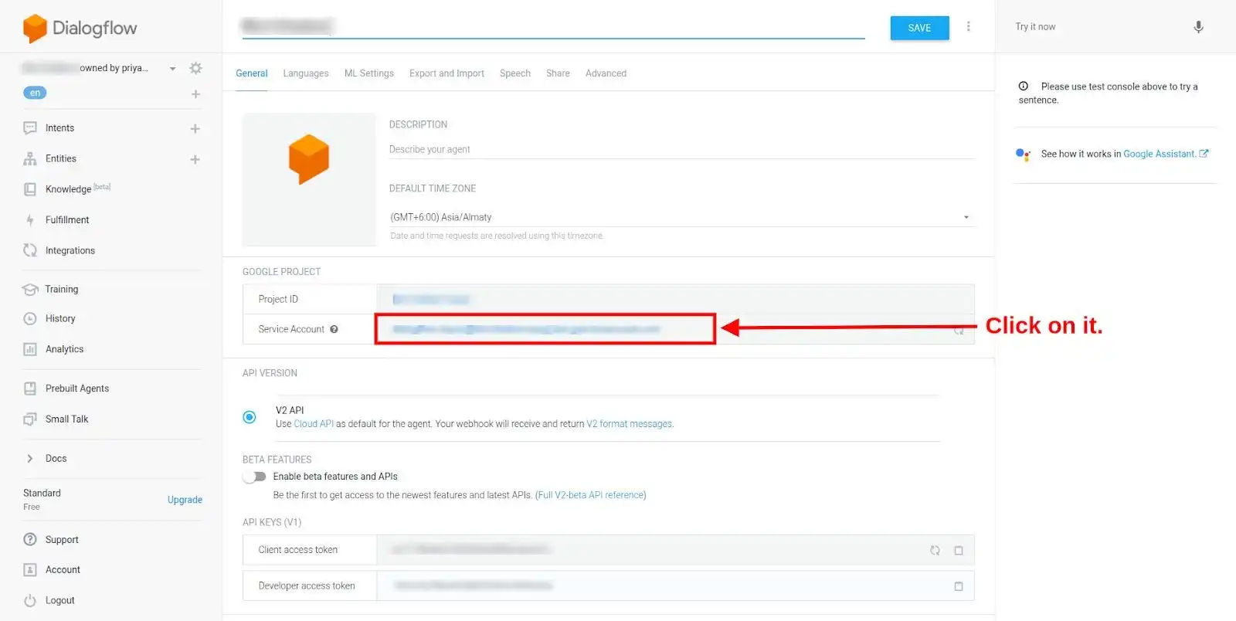Viewport: 1236px width, 621px height.
Task: Click the Analytics chart icon
Action: pos(30,349)
